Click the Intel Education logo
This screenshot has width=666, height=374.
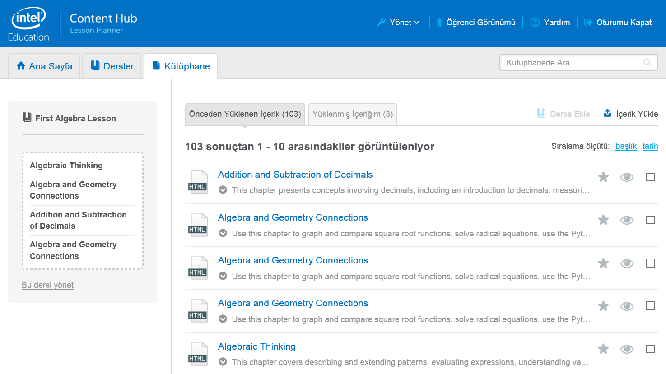28,24
